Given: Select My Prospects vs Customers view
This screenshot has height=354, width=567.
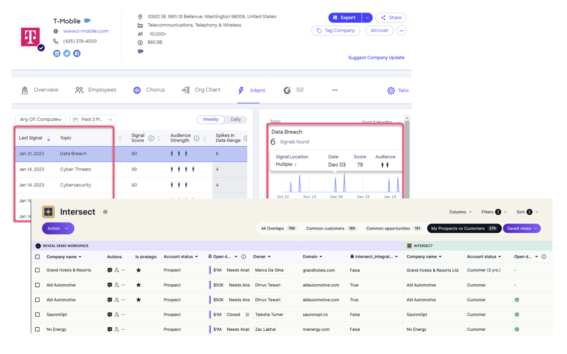Looking at the screenshot, I should [464, 229].
